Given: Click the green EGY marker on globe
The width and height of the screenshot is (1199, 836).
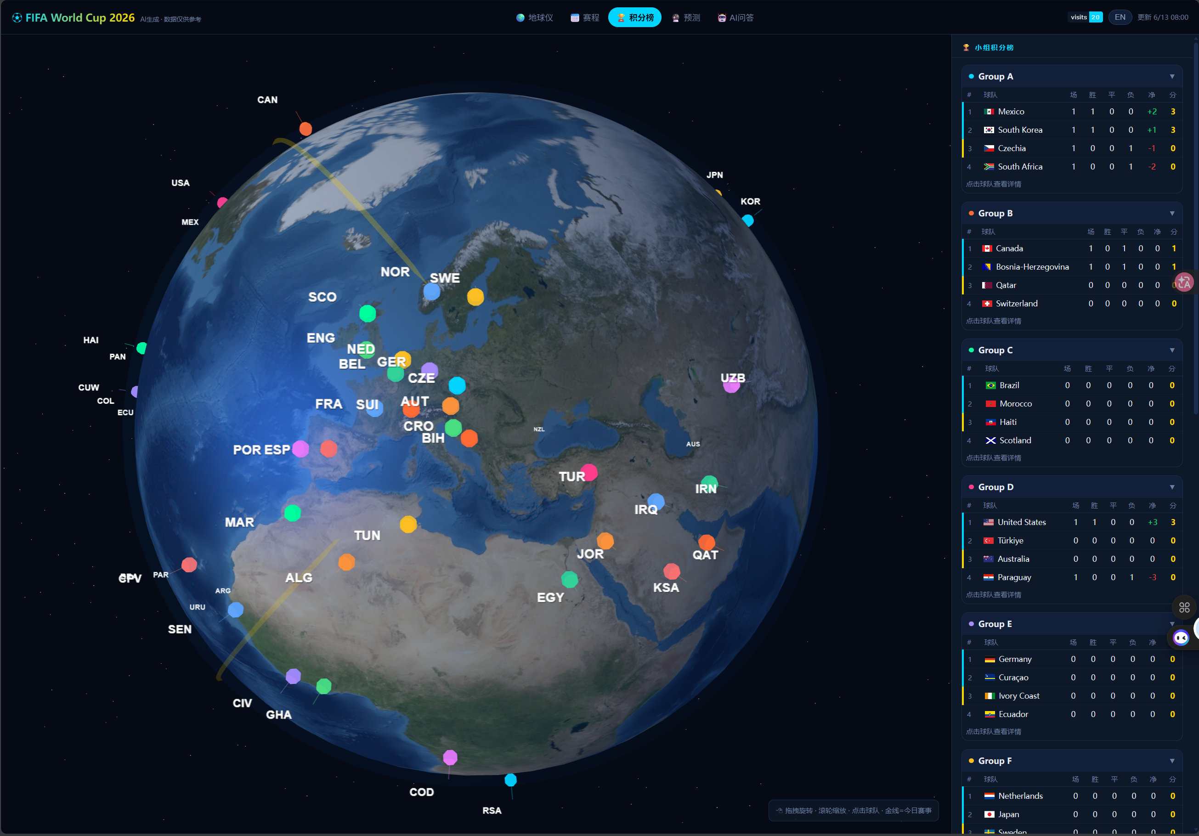Looking at the screenshot, I should (x=569, y=579).
